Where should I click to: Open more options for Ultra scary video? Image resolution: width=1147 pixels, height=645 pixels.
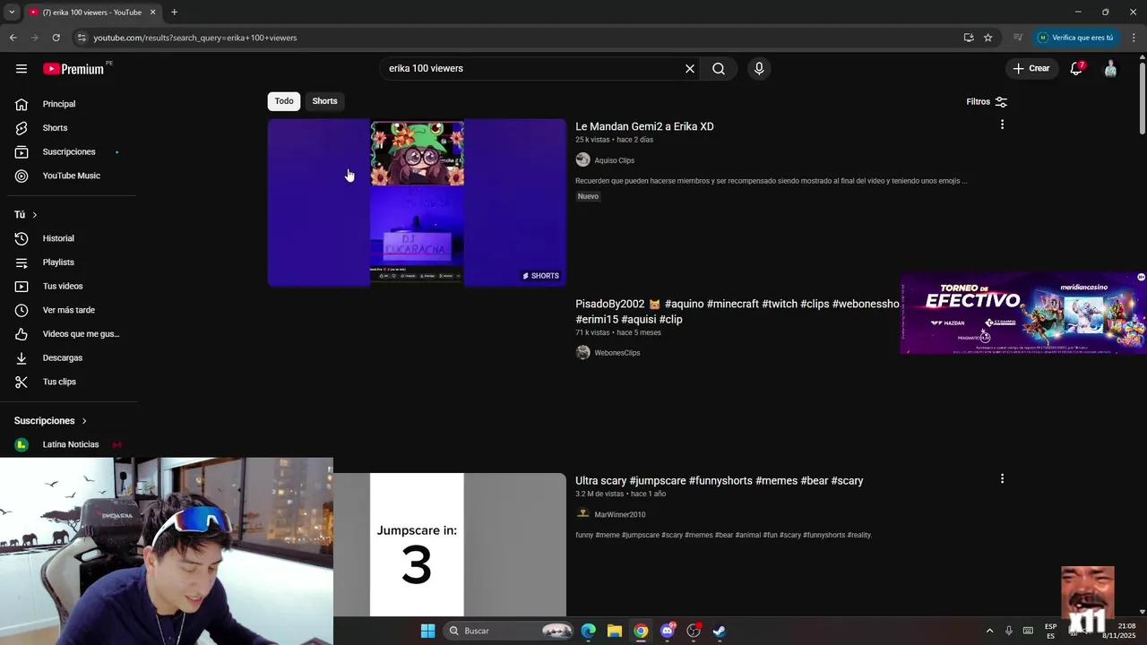1002,479
